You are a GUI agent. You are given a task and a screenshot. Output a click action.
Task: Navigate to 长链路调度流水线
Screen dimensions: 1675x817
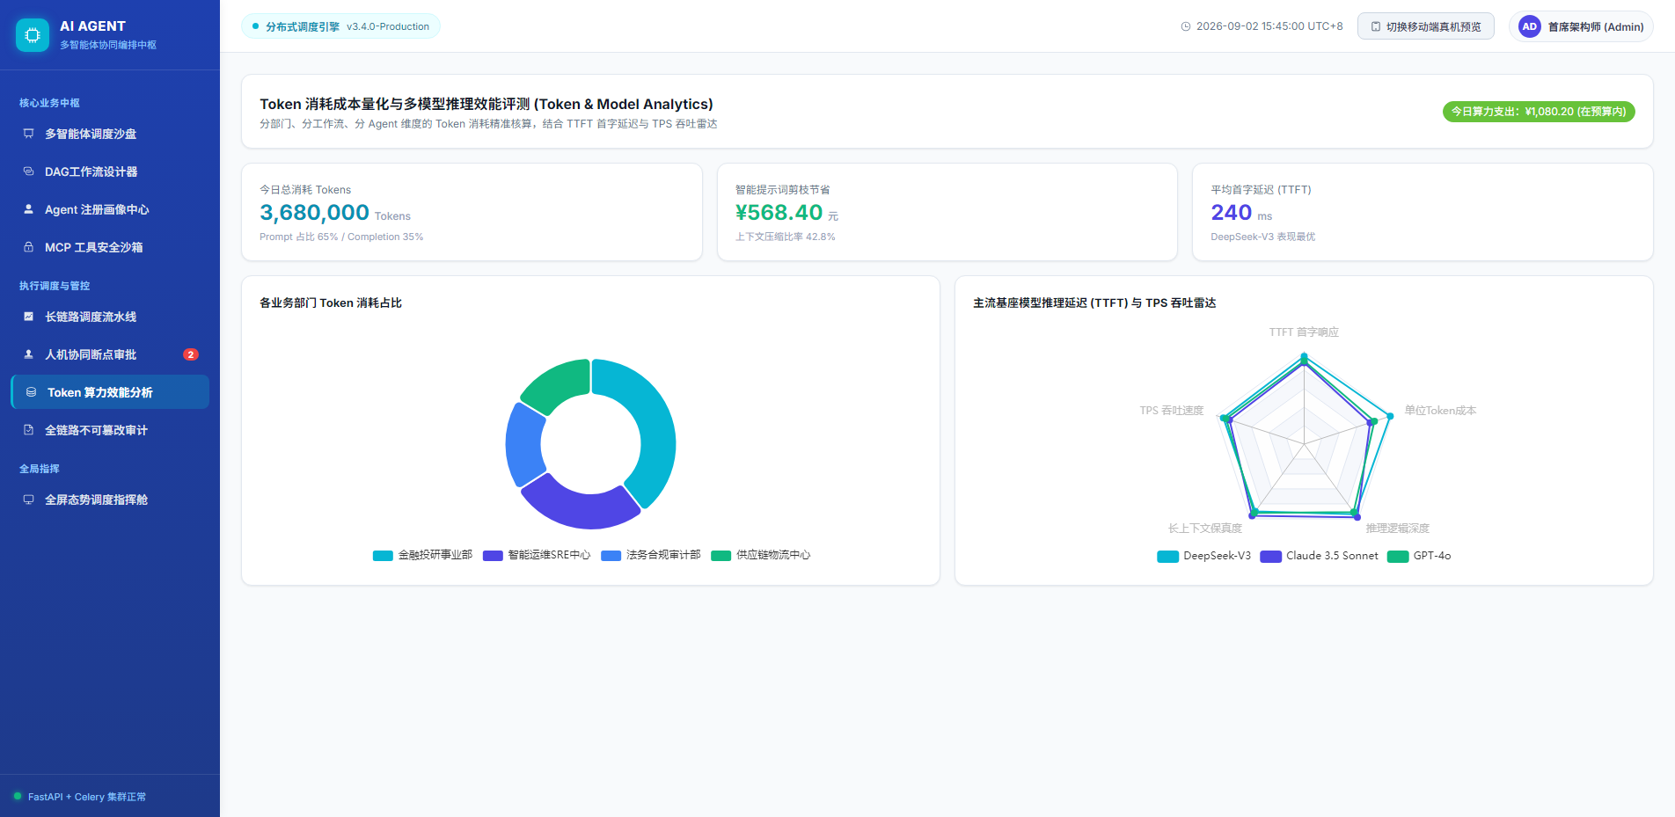[x=110, y=317]
